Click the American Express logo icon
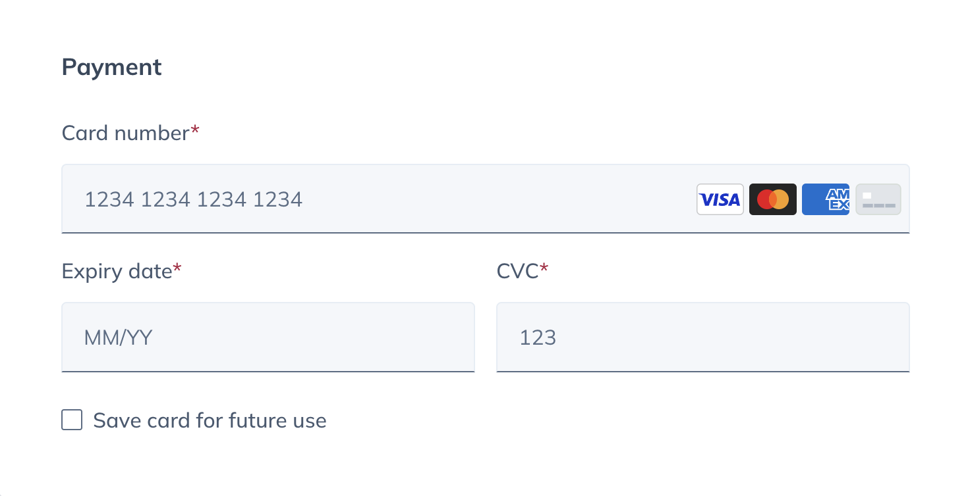Image resolution: width=970 pixels, height=496 pixels. tap(826, 199)
